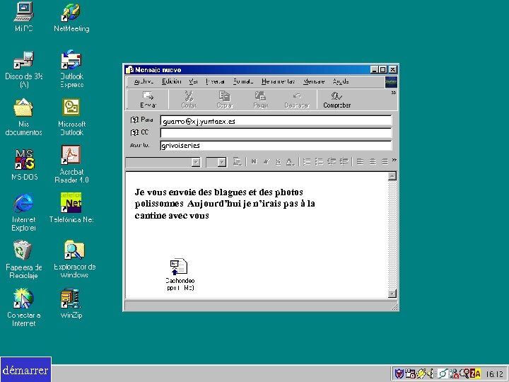Open the Formato menu

point(242,81)
